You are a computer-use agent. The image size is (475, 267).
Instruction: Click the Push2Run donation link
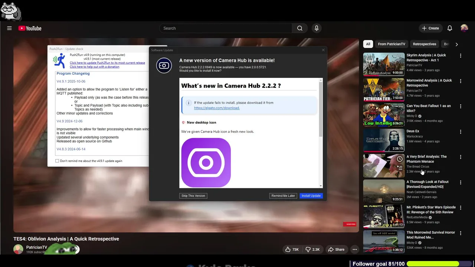95,67
